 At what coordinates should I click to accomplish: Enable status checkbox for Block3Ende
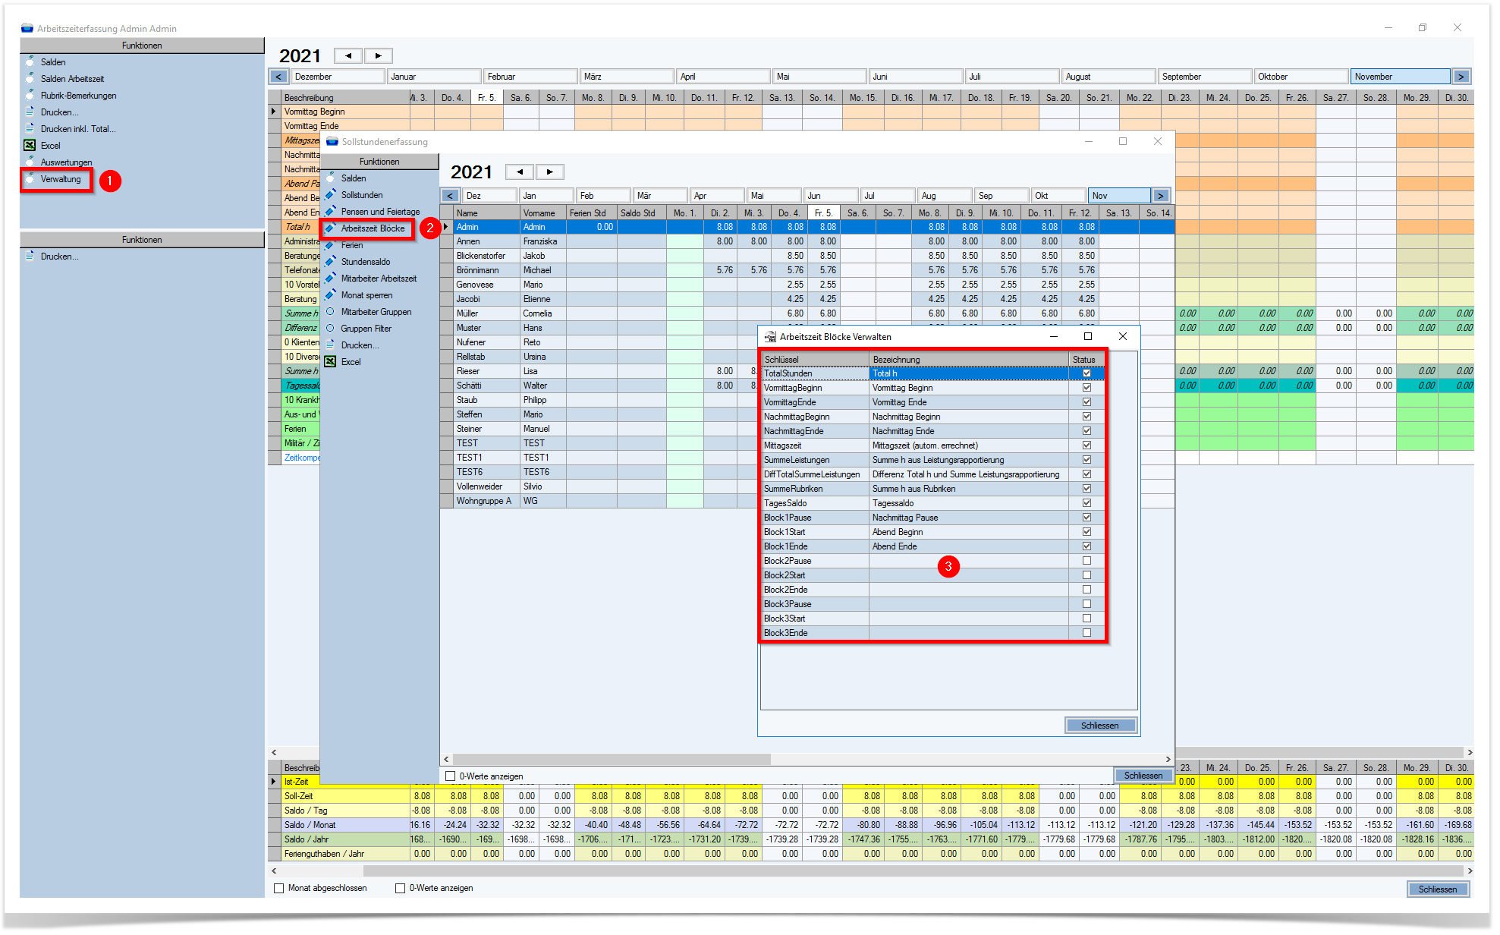click(1086, 633)
